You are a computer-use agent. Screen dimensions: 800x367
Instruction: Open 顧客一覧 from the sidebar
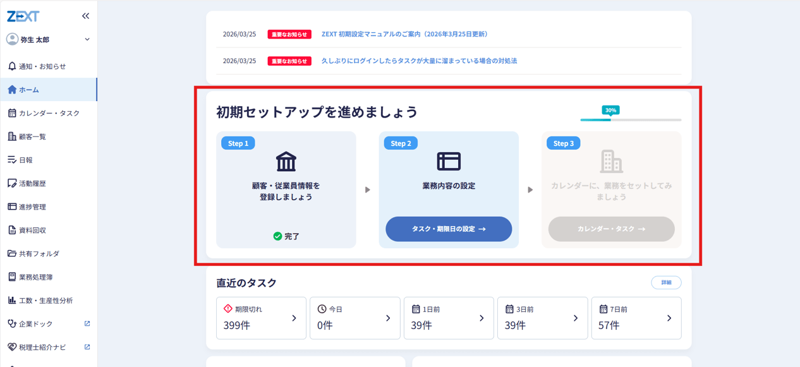click(x=32, y=136)
